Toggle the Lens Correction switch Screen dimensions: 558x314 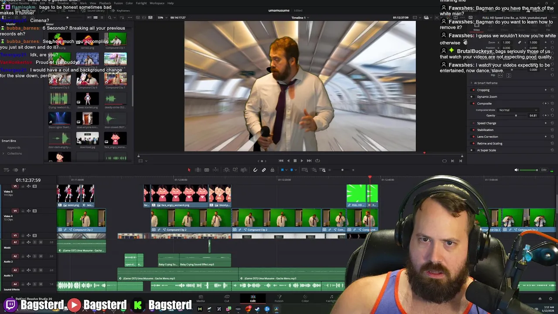coord(473,137)
